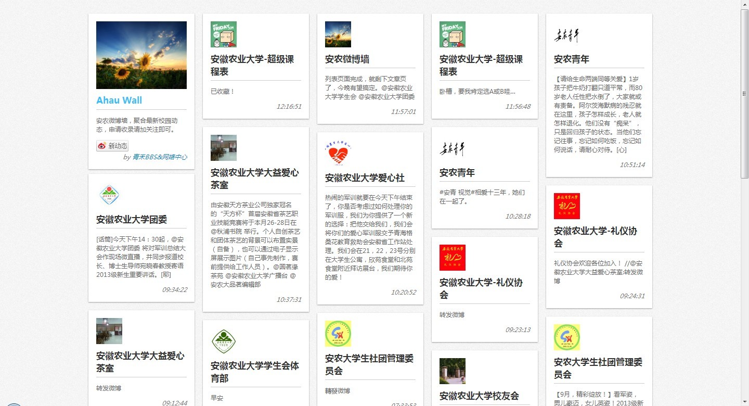Click the 安徽农业大学爱心社 heart logo avatar
The height and width of the screenshot is (406, 749).
coord(338,153)
